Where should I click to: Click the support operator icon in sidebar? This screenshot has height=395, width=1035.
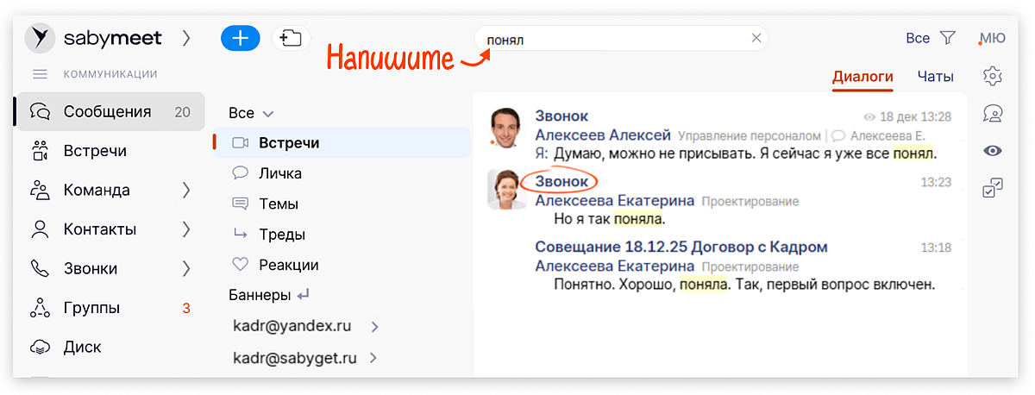(993, 113)
